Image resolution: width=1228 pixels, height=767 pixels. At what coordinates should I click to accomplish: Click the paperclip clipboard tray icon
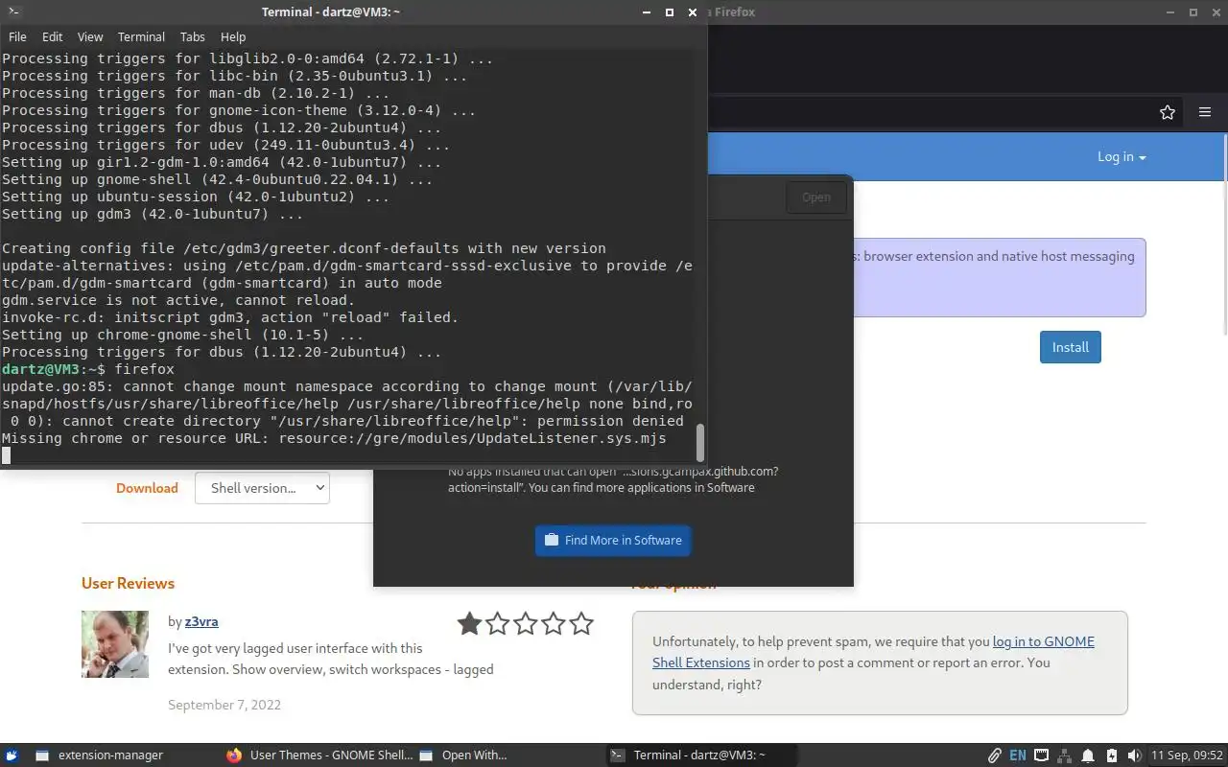[x=995, y=755]
